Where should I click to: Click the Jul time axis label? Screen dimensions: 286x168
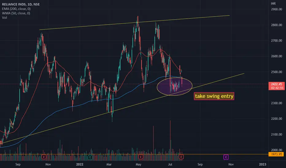(x=170, y=164)
